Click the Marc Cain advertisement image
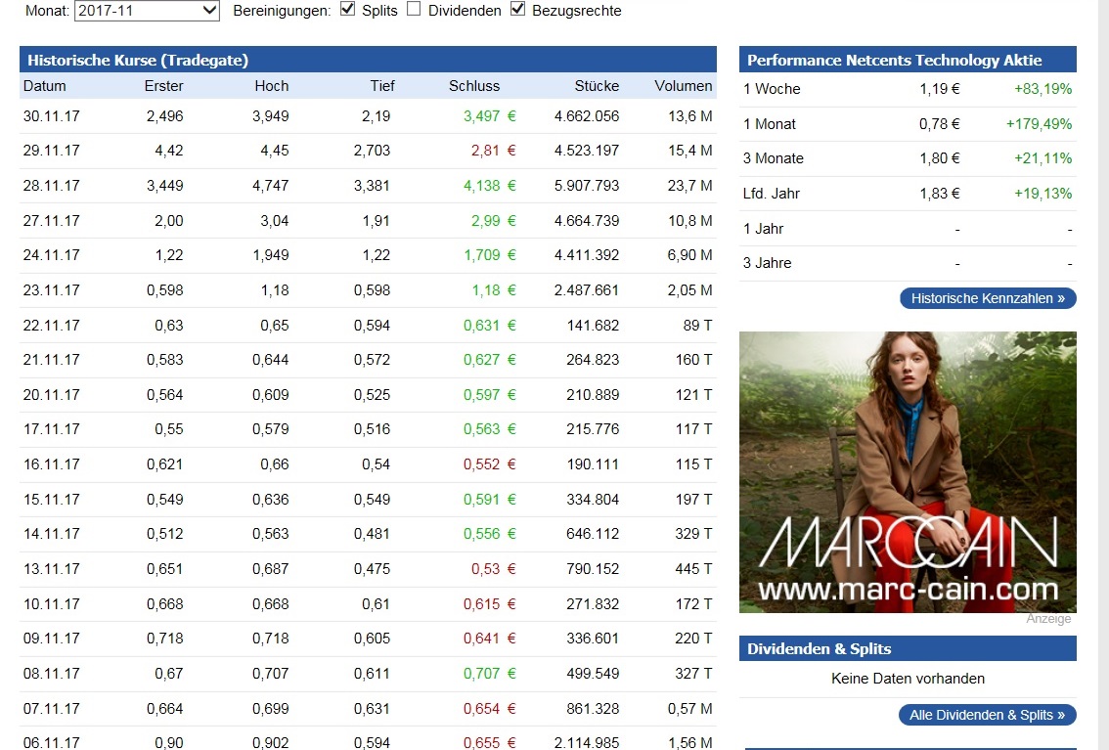Image resolution: width=1109 pixels, height=750 pixels. 908,471
